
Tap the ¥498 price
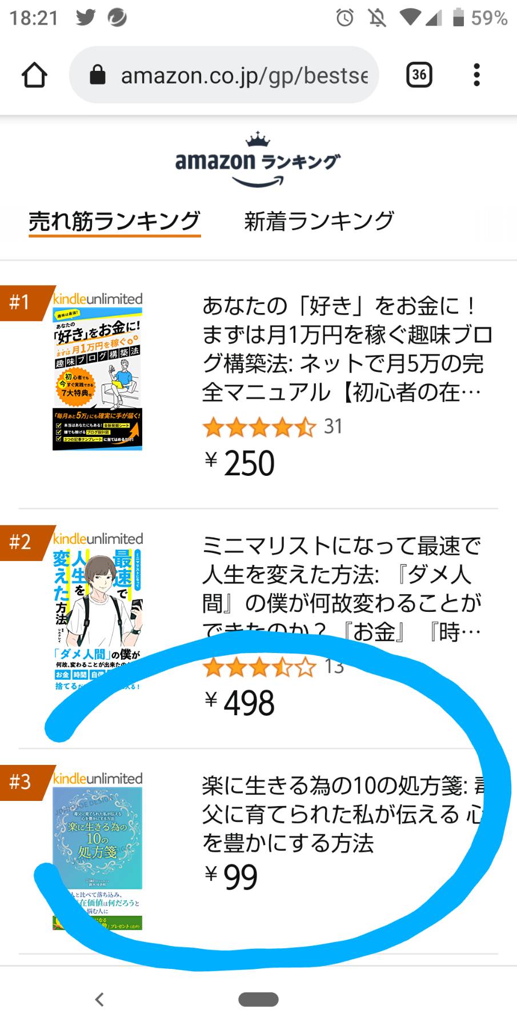239,703
